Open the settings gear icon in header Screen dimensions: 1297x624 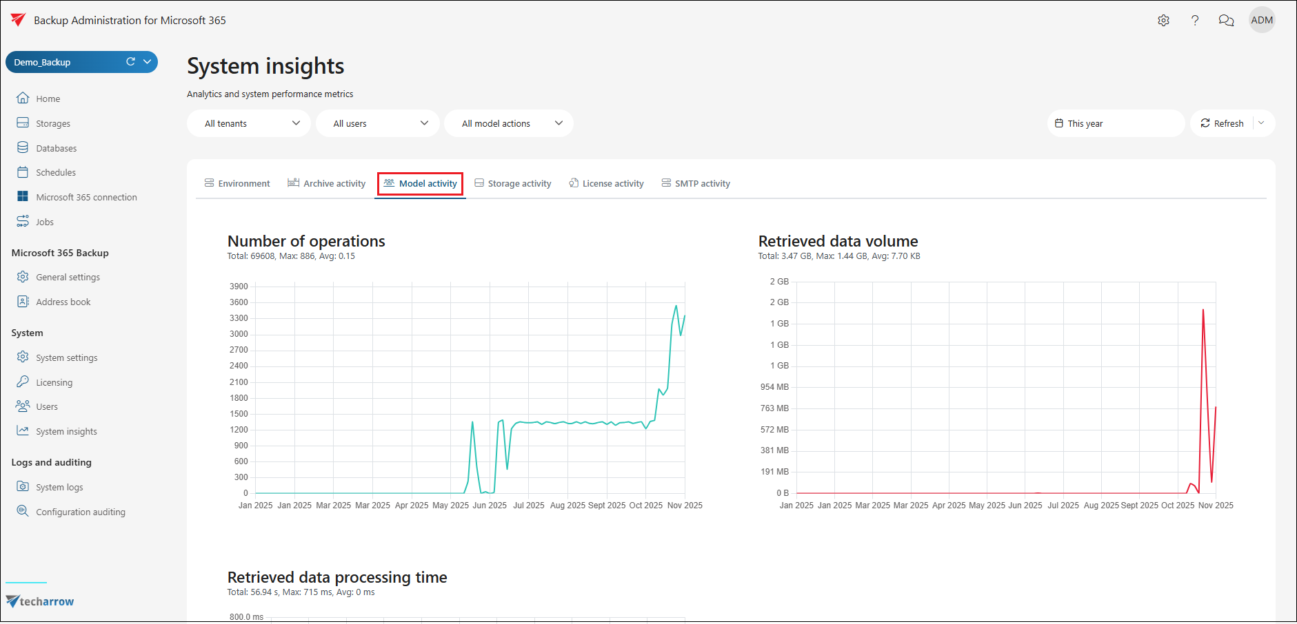click(x=1163, y=21)
